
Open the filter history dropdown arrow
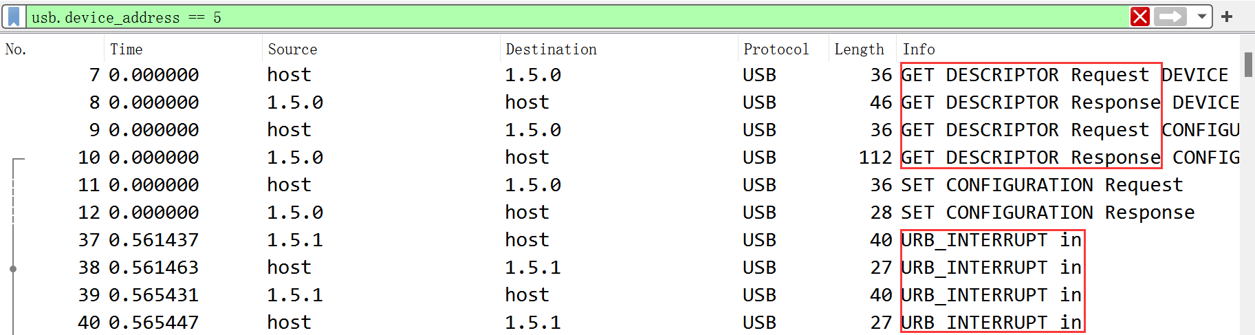point(1201,17)
